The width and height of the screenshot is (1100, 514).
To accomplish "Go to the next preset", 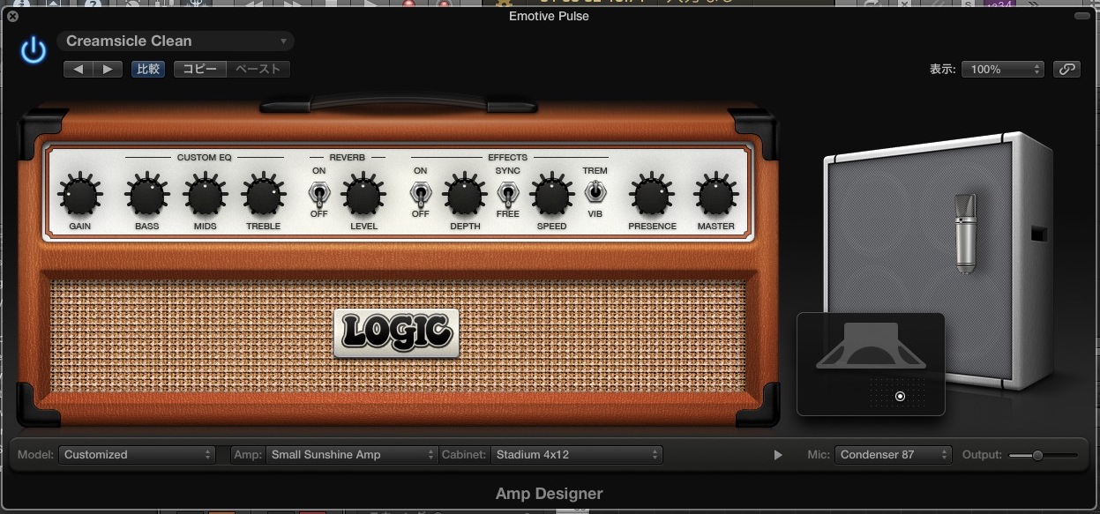I will click(108, 69).
